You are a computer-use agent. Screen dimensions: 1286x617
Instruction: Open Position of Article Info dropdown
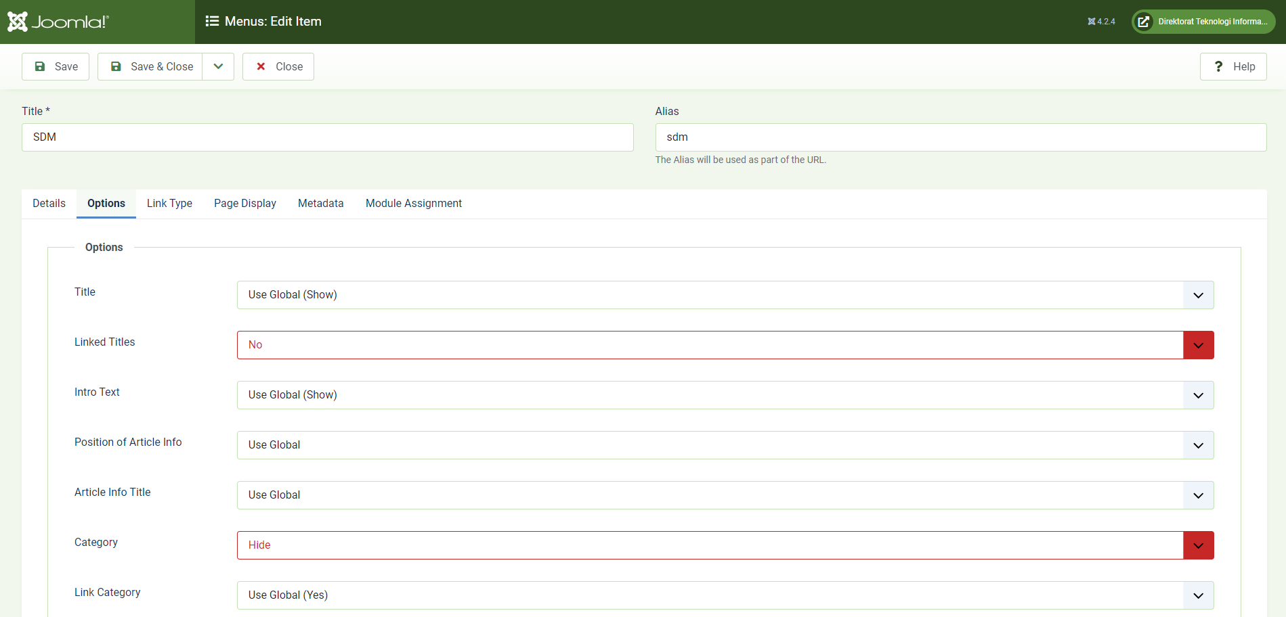(725, 445)
